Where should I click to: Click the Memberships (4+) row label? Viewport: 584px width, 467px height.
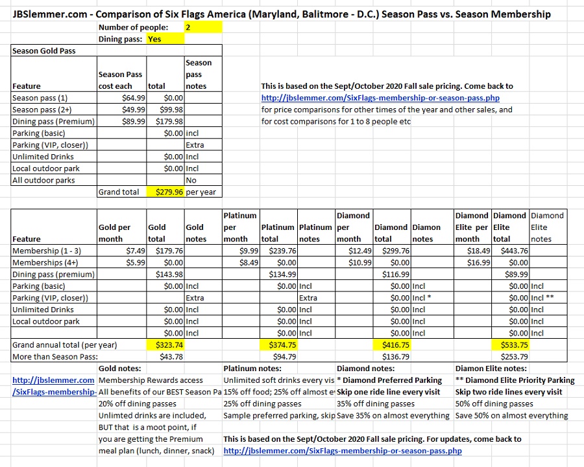[x=54, y=262]
